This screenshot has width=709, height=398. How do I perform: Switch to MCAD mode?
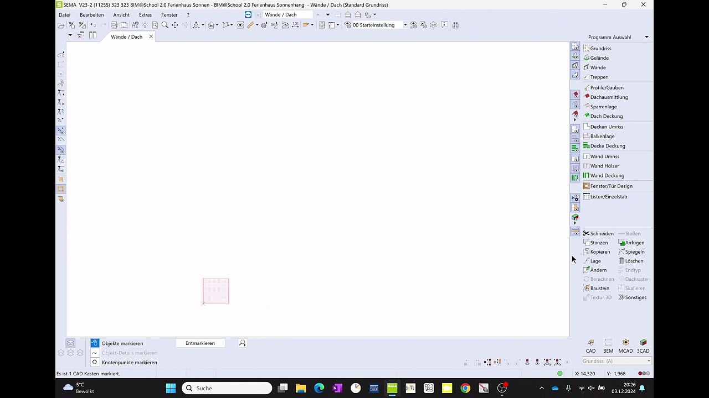coord(625,347)
